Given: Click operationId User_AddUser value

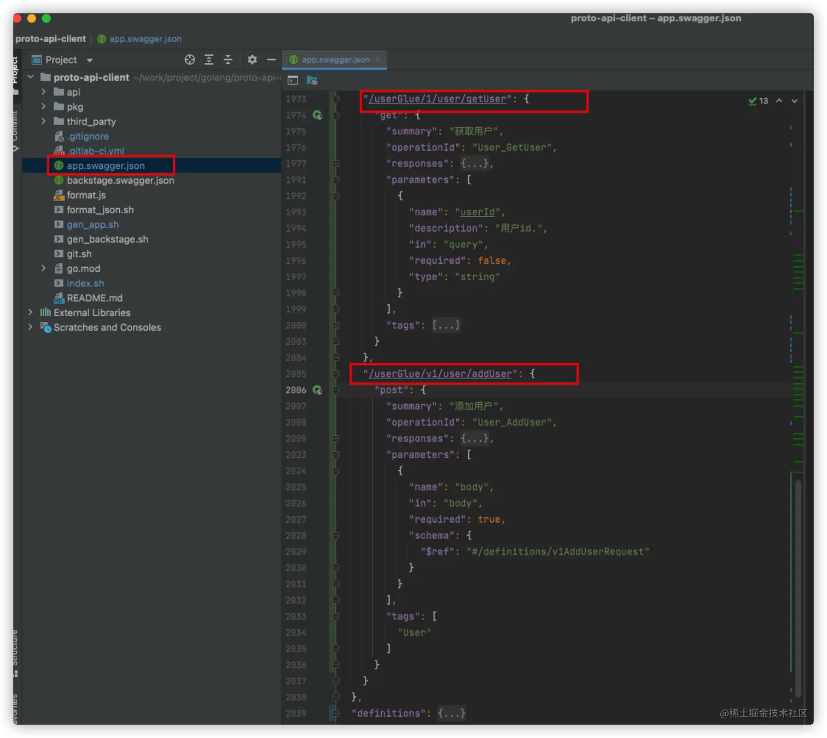Looking at the screenshot, I should point(512,422).
